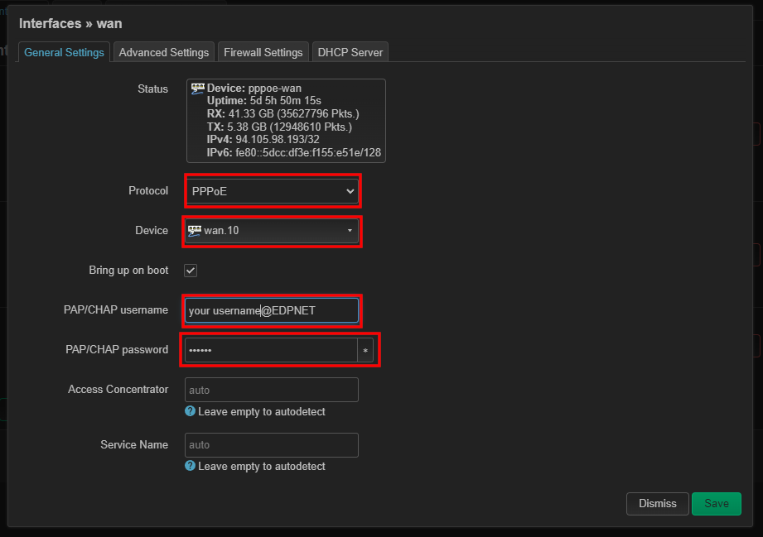
Task: Dismiss the interface dialog
Action: coord(658,503)
